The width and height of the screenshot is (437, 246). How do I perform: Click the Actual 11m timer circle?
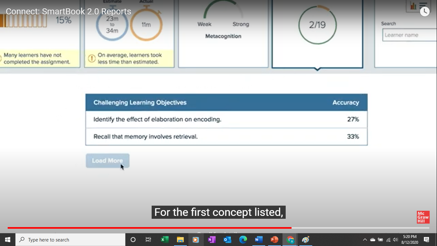[146, 25]
